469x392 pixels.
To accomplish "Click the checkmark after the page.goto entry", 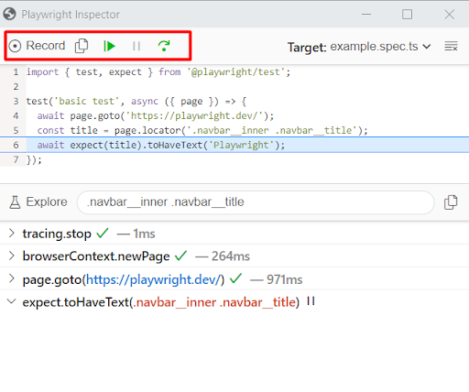I will [235, 278].
